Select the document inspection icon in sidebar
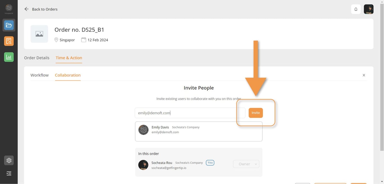The height and width of the screenshot is (184, 384). pos(9,41)
